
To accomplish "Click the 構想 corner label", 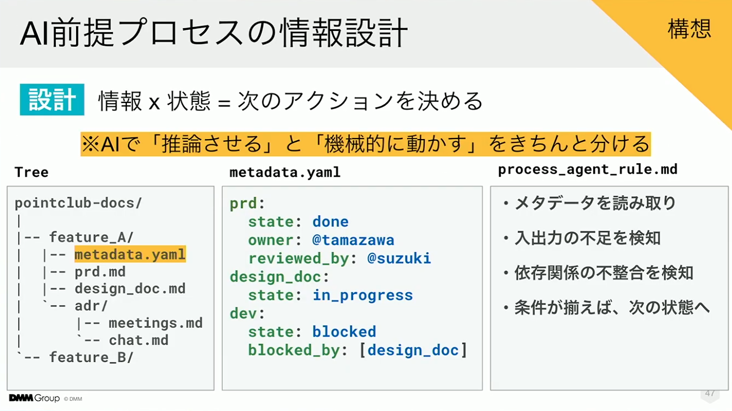I will tap(689, 29).
